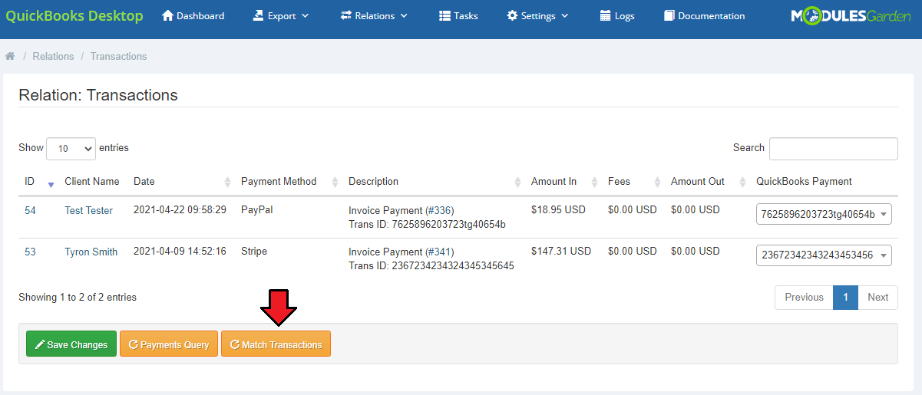This screenshot has height=395, width=922.
Task: Click PayPal payment method cell
Action: pyautogui.click(x=256, y=209)
